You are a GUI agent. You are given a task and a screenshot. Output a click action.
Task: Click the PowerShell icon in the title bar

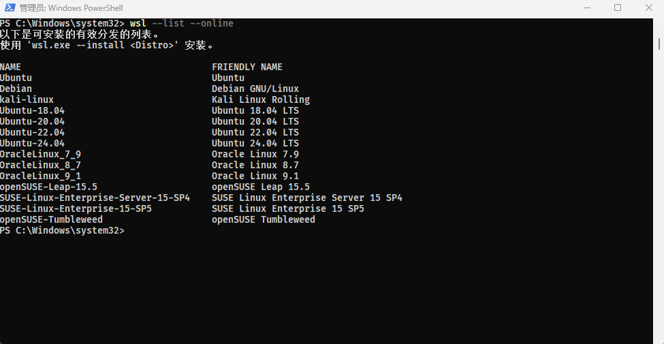(9, 7)
